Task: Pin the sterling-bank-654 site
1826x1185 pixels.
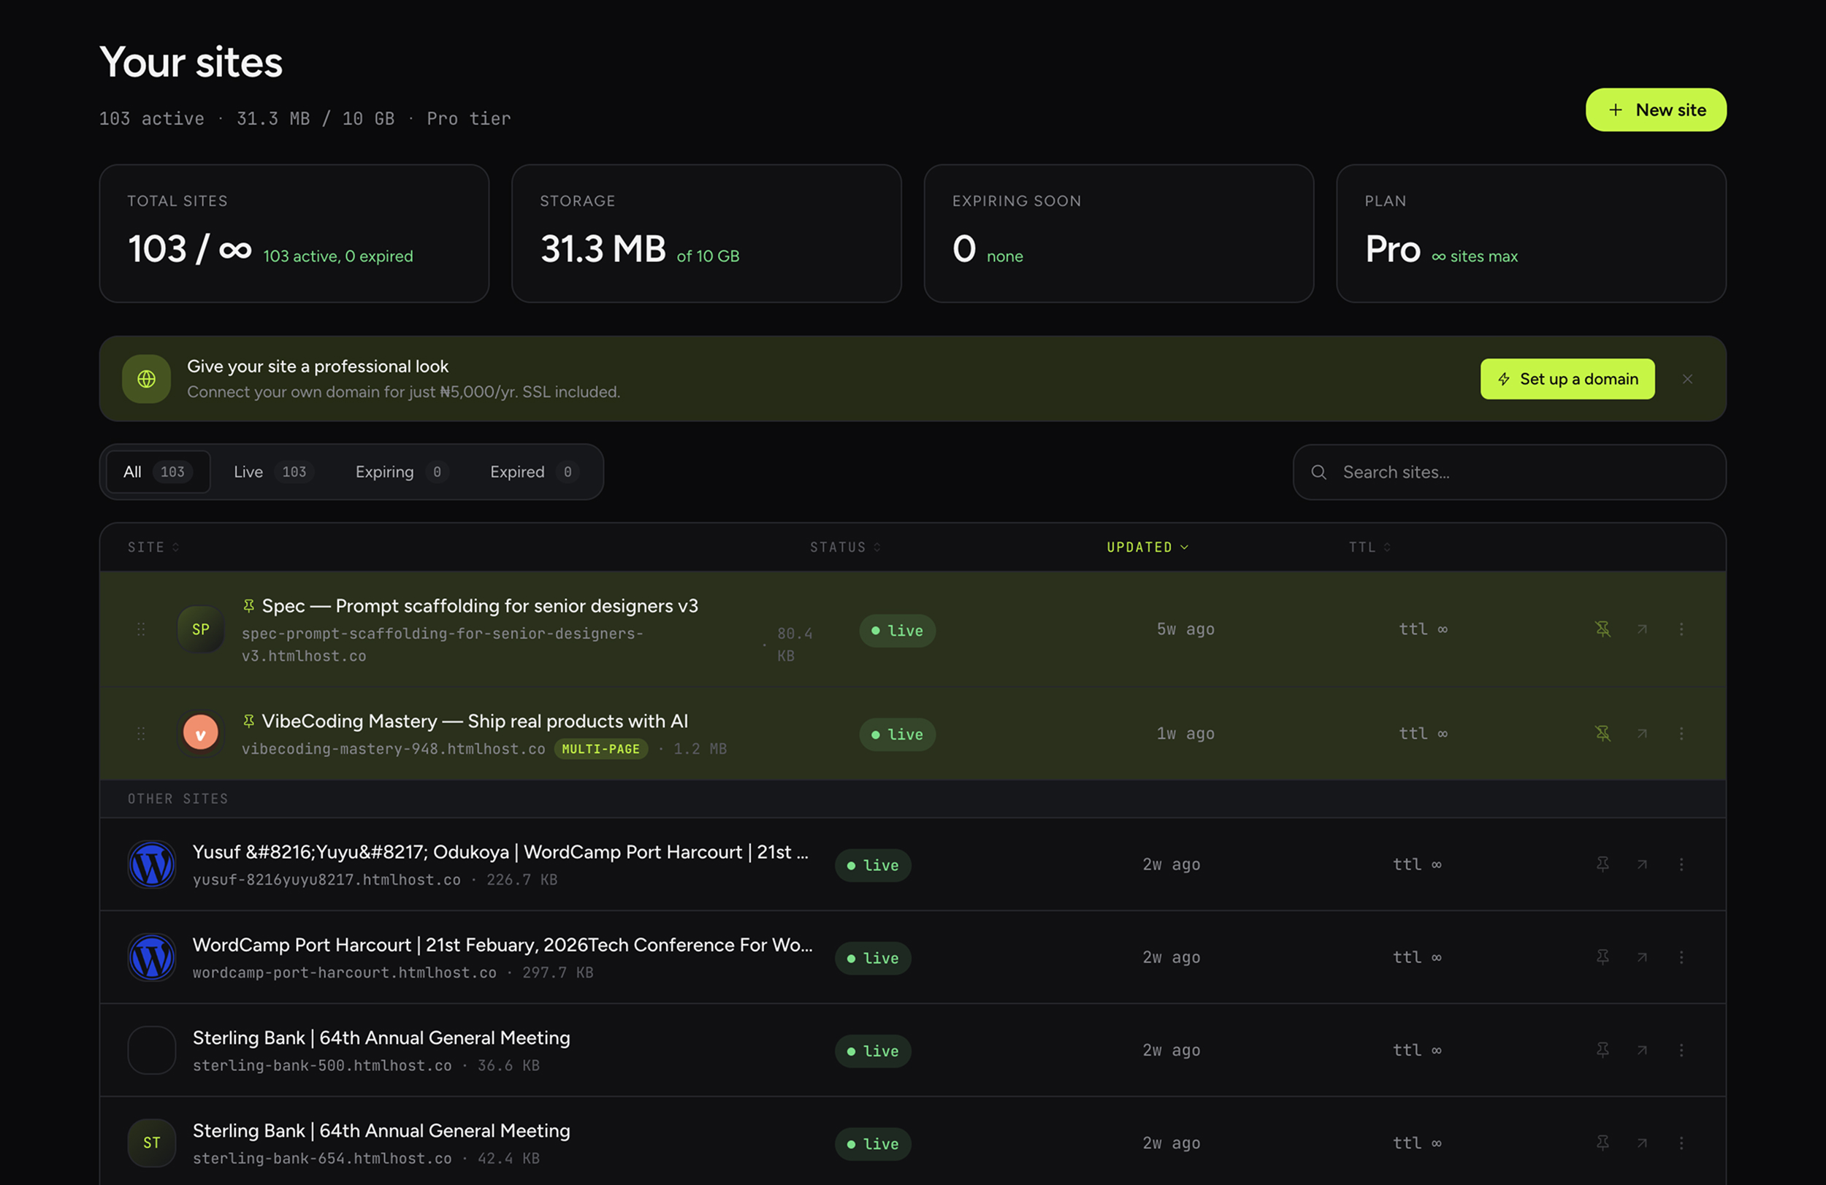Action: [x=1602, y=1143]
